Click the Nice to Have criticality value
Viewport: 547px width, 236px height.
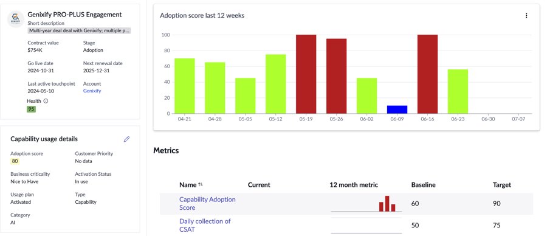click(x=24, y=181)
